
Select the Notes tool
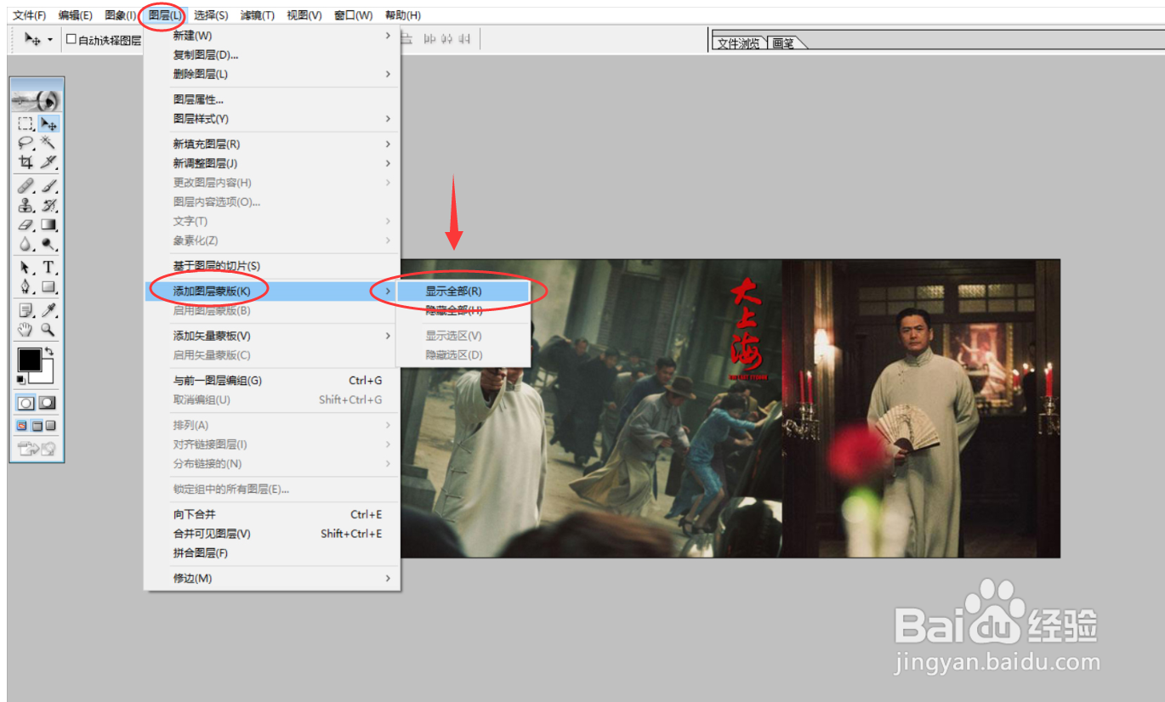(26, 310)
